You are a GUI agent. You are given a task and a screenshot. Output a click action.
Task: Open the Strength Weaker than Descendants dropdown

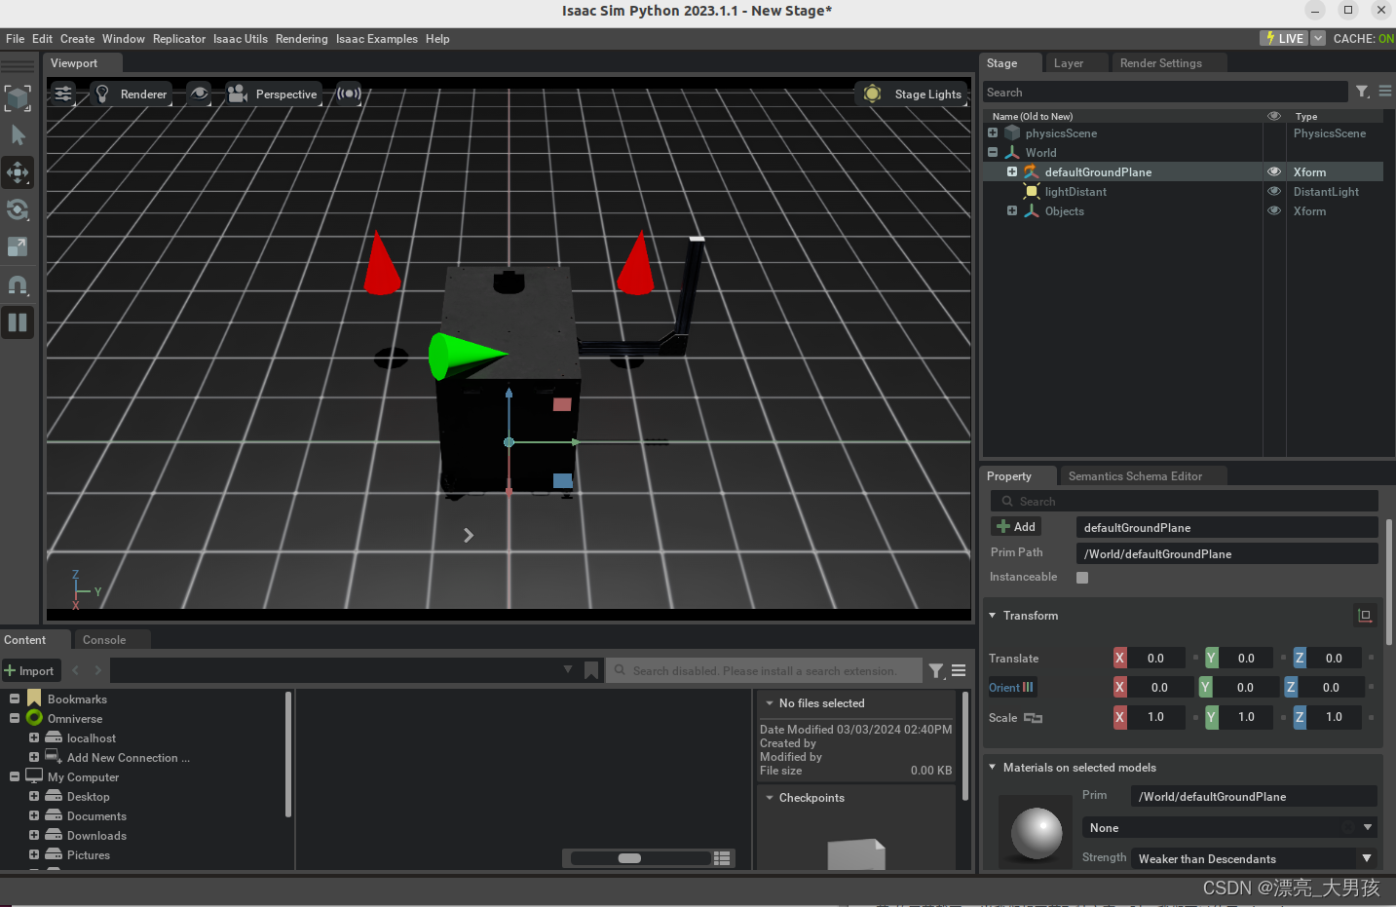click(1256, 858)
